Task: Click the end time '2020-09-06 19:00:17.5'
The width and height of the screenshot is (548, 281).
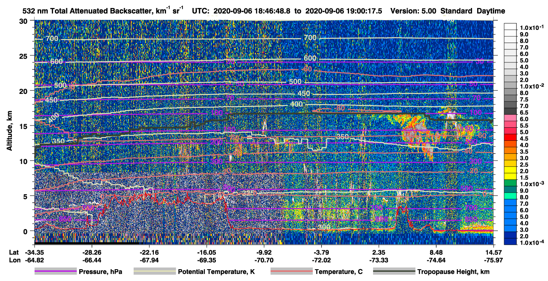Action: (x=344, y=11)
